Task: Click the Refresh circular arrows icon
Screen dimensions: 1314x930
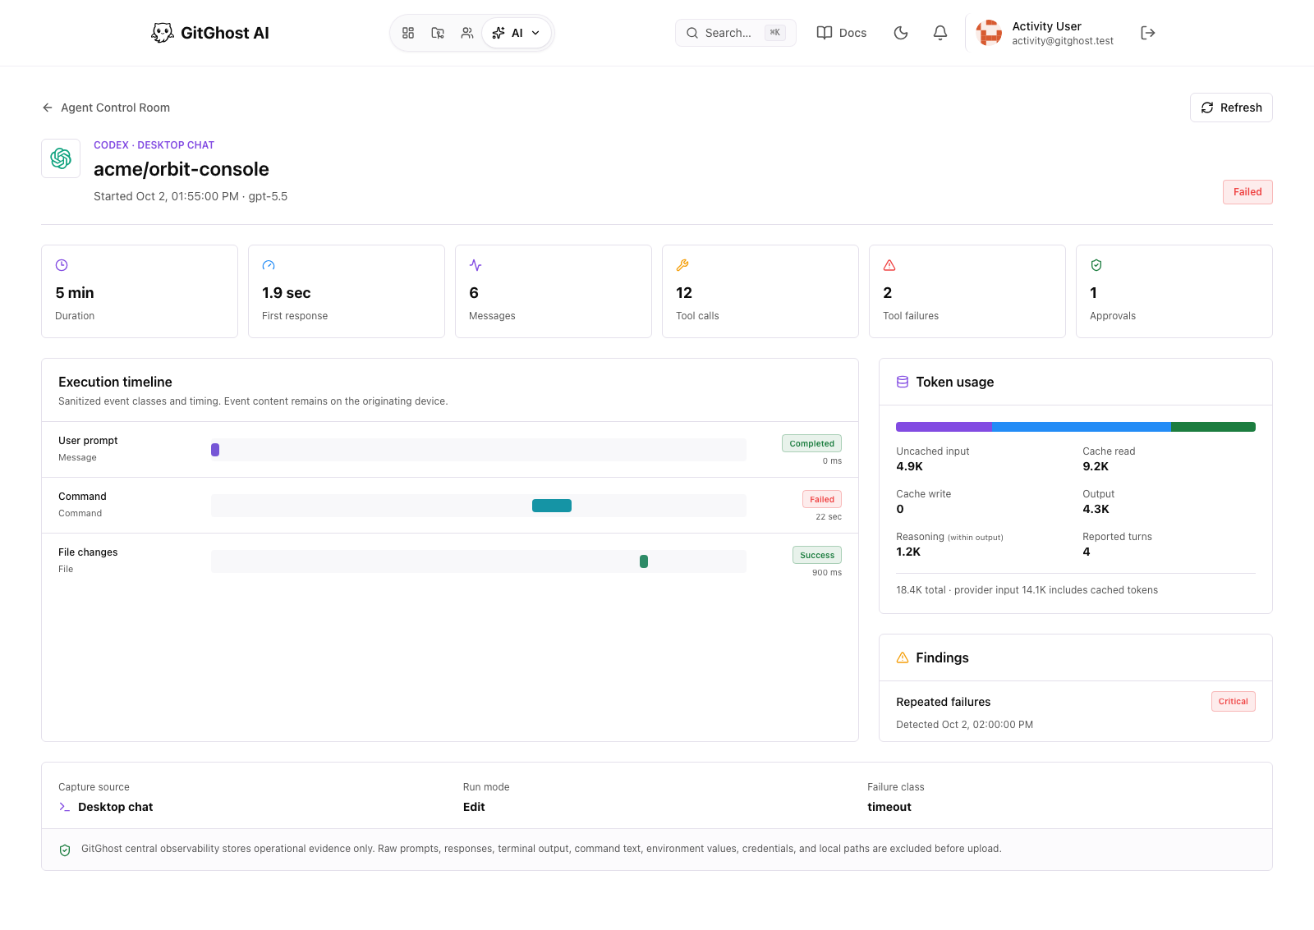Action: click(x=1207, y=108)
